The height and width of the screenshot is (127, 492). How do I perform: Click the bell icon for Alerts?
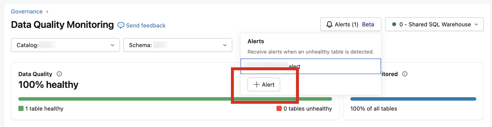coord(329,24)
